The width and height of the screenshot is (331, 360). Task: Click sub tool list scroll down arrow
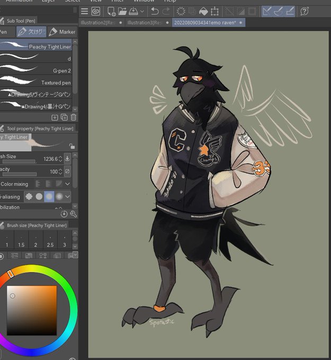(x=75, y=109)
